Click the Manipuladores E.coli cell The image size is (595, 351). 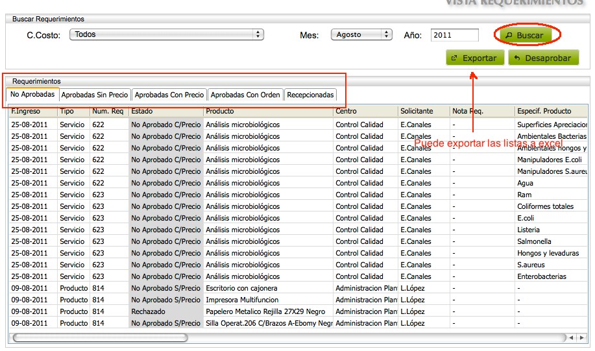click(551, 160)
